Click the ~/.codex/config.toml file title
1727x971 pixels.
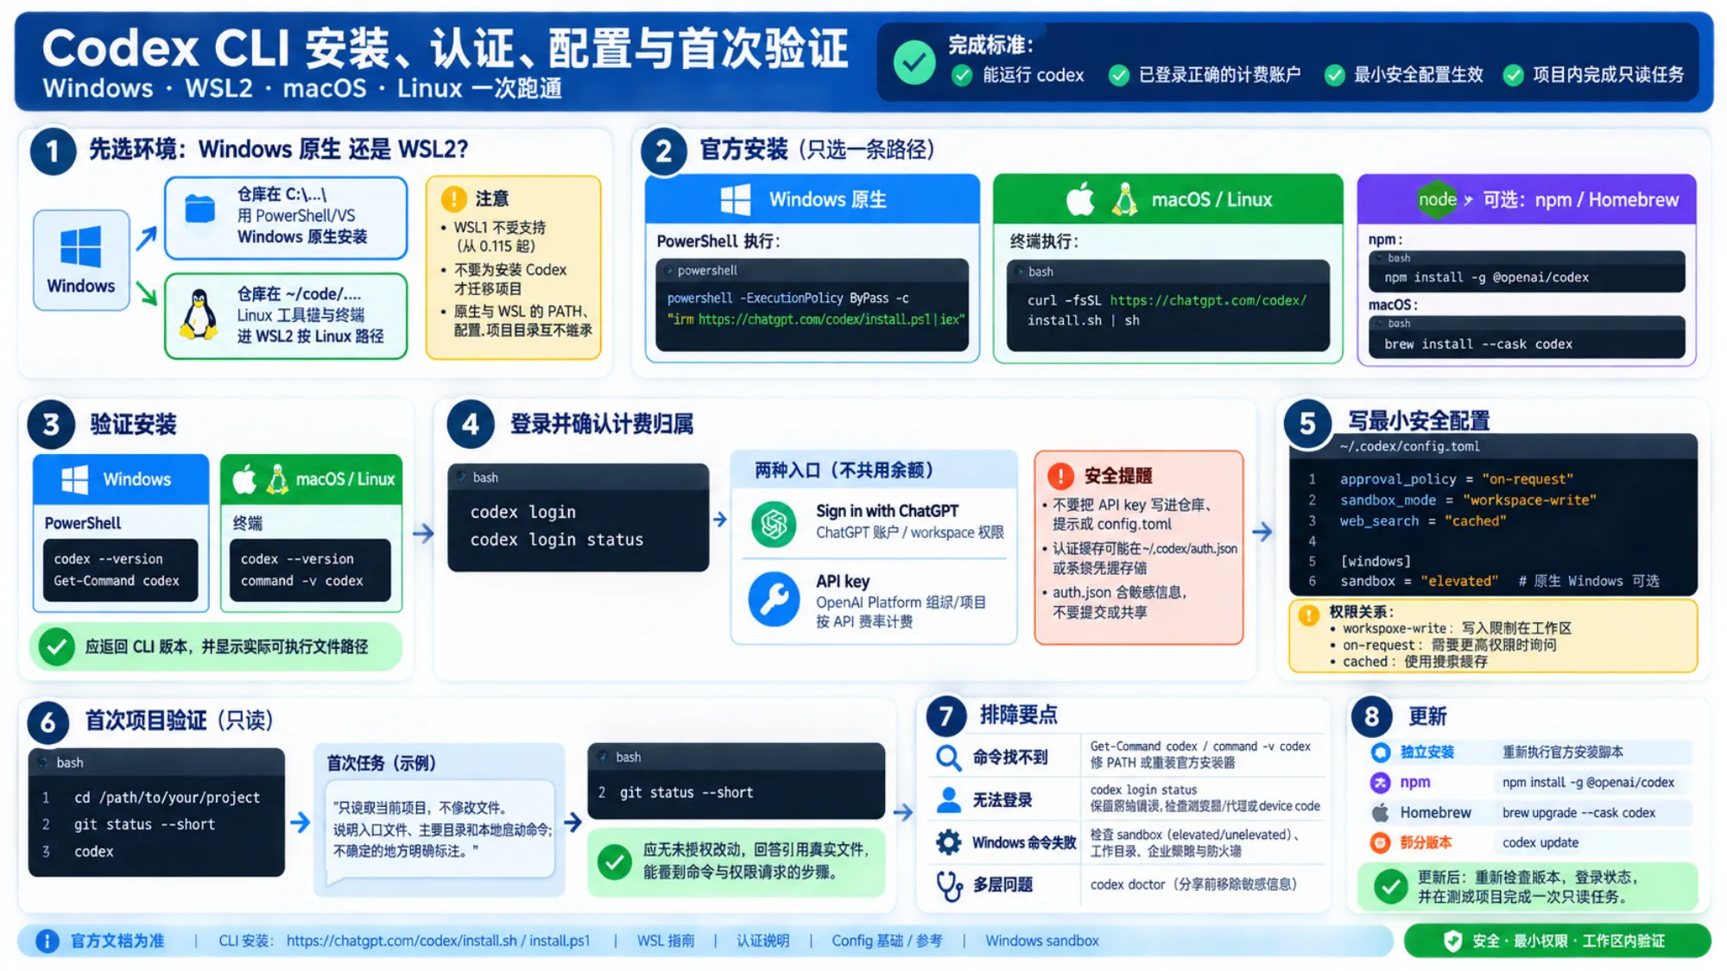[x=1409, y=446]
